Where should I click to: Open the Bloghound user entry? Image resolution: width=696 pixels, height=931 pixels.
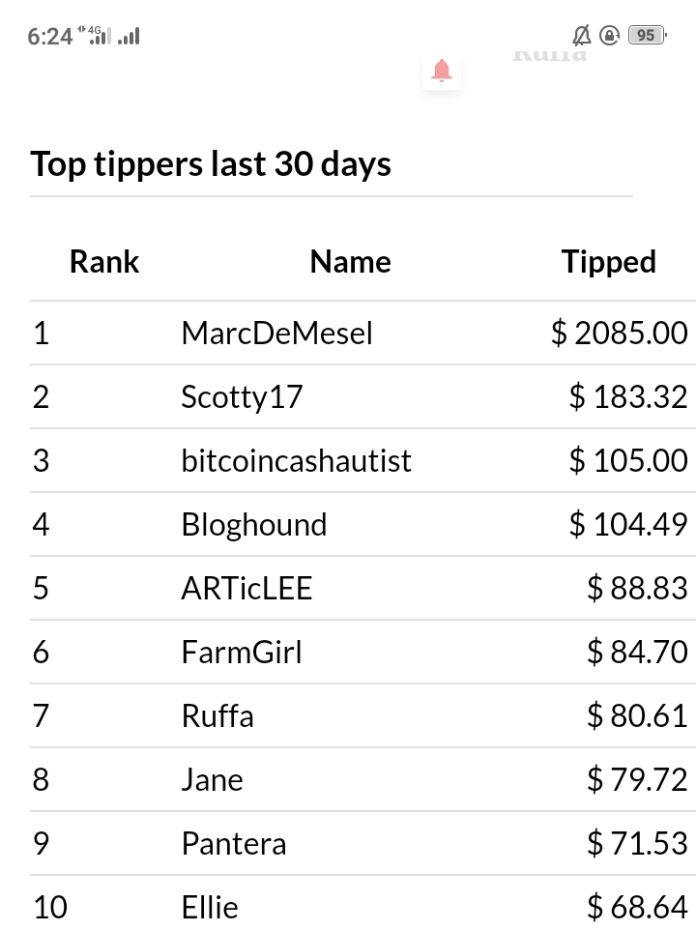pos(253,524)
